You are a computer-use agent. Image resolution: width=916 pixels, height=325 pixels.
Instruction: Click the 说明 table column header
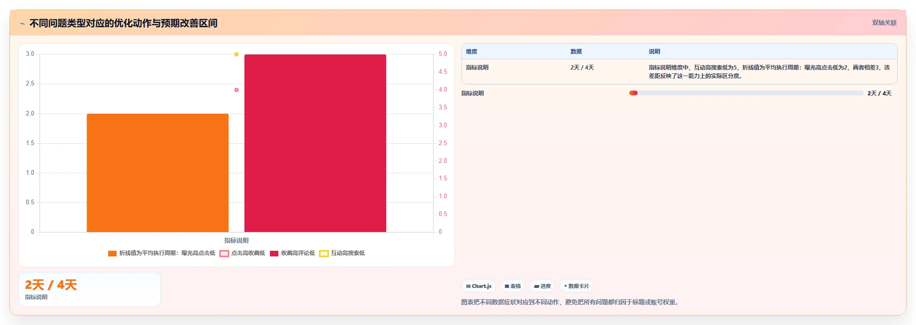click(655, 52)
